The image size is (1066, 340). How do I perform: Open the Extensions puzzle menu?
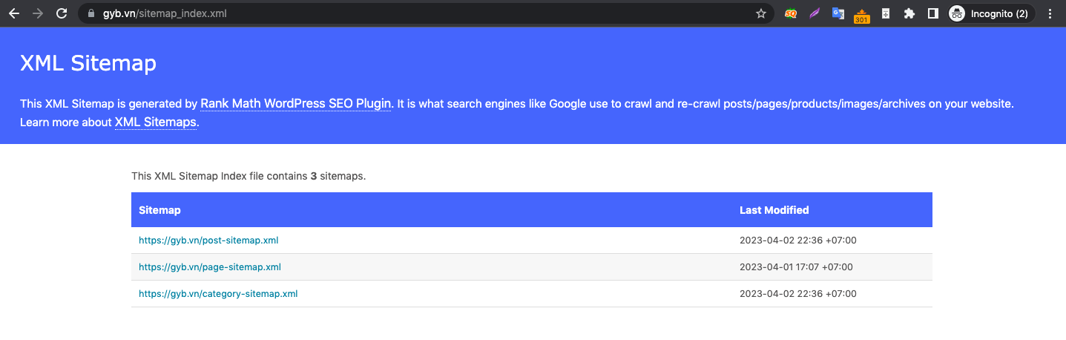(x=909, y=13)
